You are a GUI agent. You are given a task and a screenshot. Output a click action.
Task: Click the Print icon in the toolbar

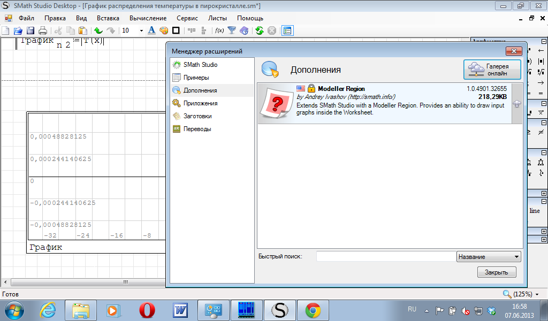pyautogui.click(x=43, y=30)
